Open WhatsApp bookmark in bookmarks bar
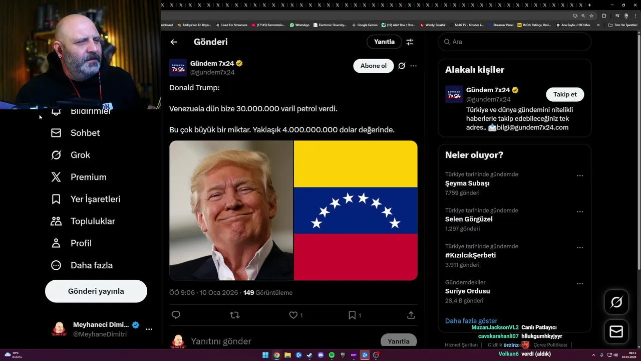 (x=299, y=25)
